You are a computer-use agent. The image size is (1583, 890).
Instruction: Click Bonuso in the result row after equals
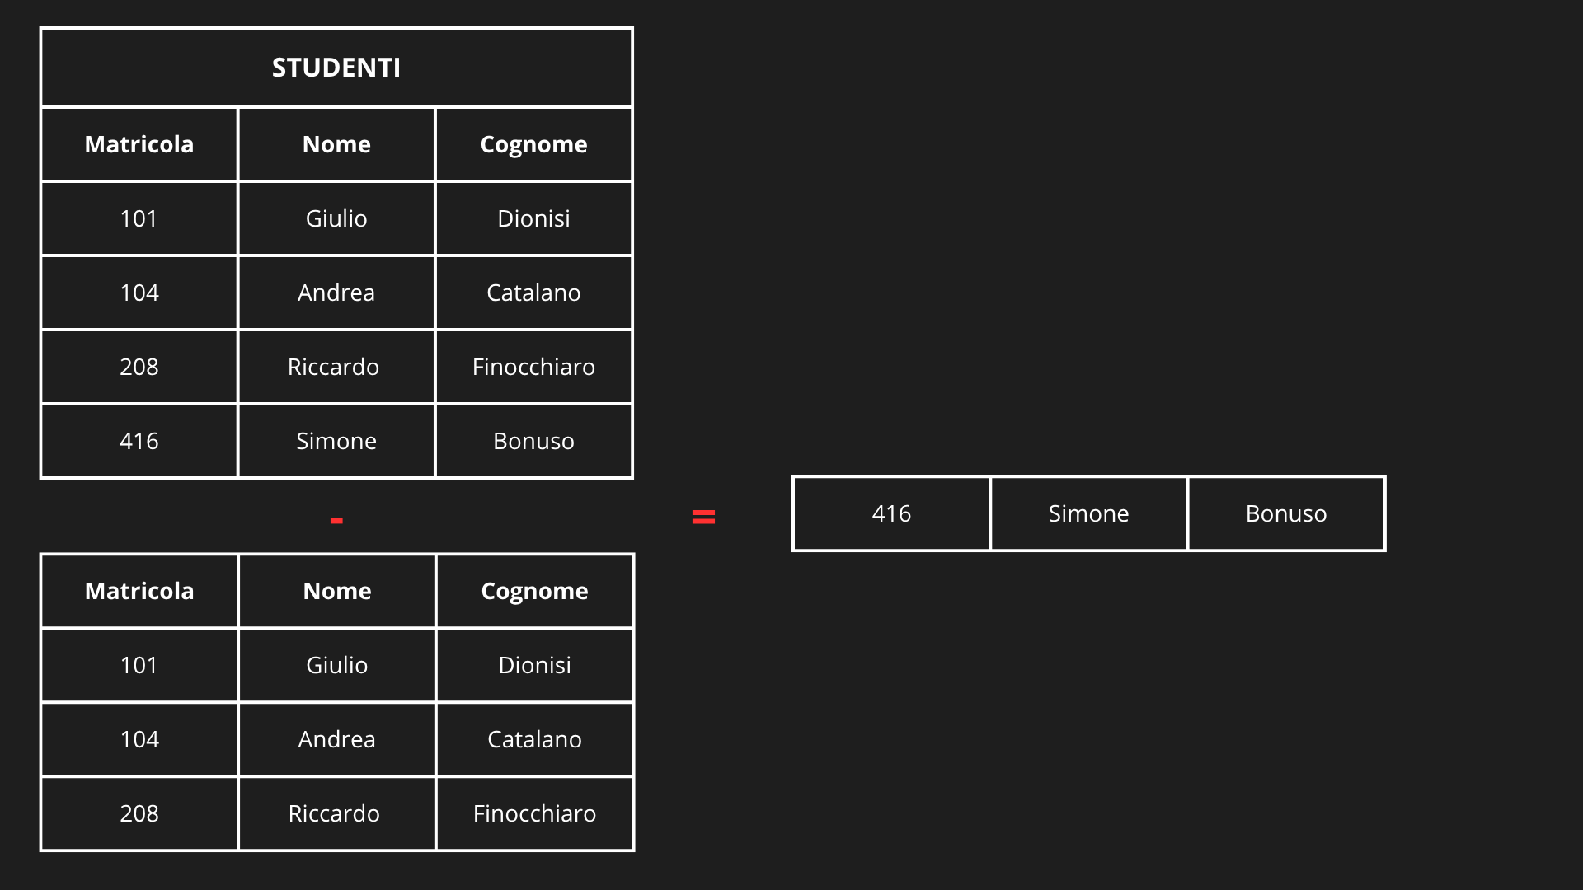[1286, 513]
